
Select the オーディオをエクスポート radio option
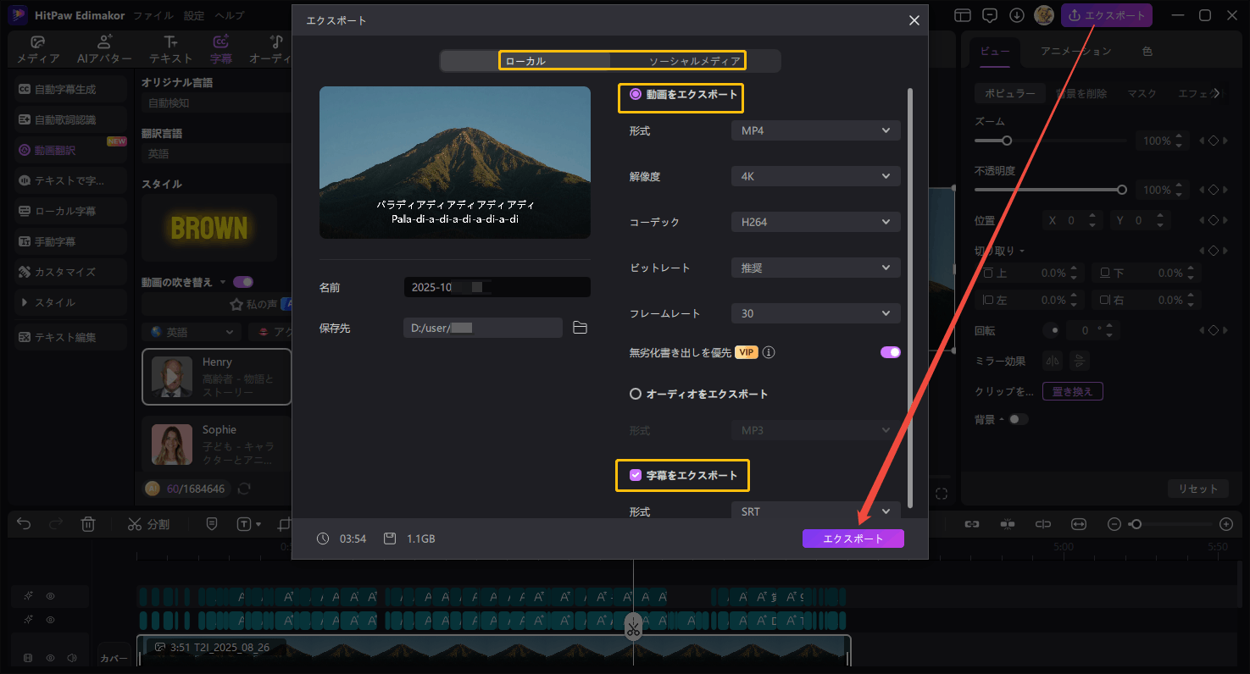point(635,394)
